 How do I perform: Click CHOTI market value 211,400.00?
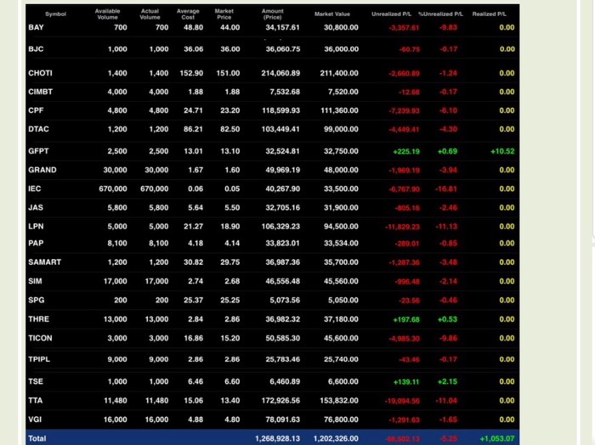click(339, 73)
